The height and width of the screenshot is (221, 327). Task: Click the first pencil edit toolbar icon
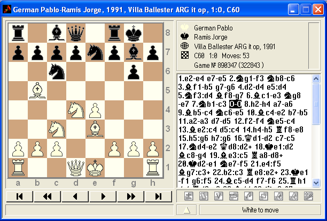278,196
